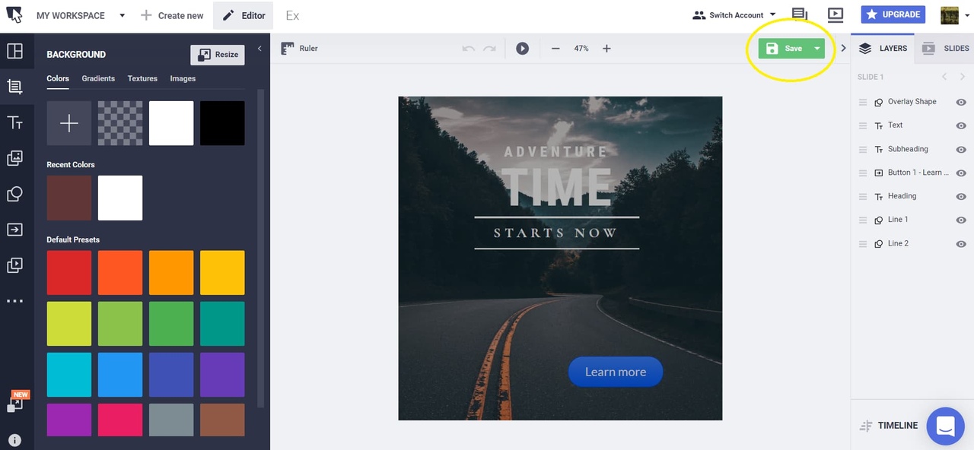The image size is (974, 450).
Task: Click the redo arrow
Action: 489,49
